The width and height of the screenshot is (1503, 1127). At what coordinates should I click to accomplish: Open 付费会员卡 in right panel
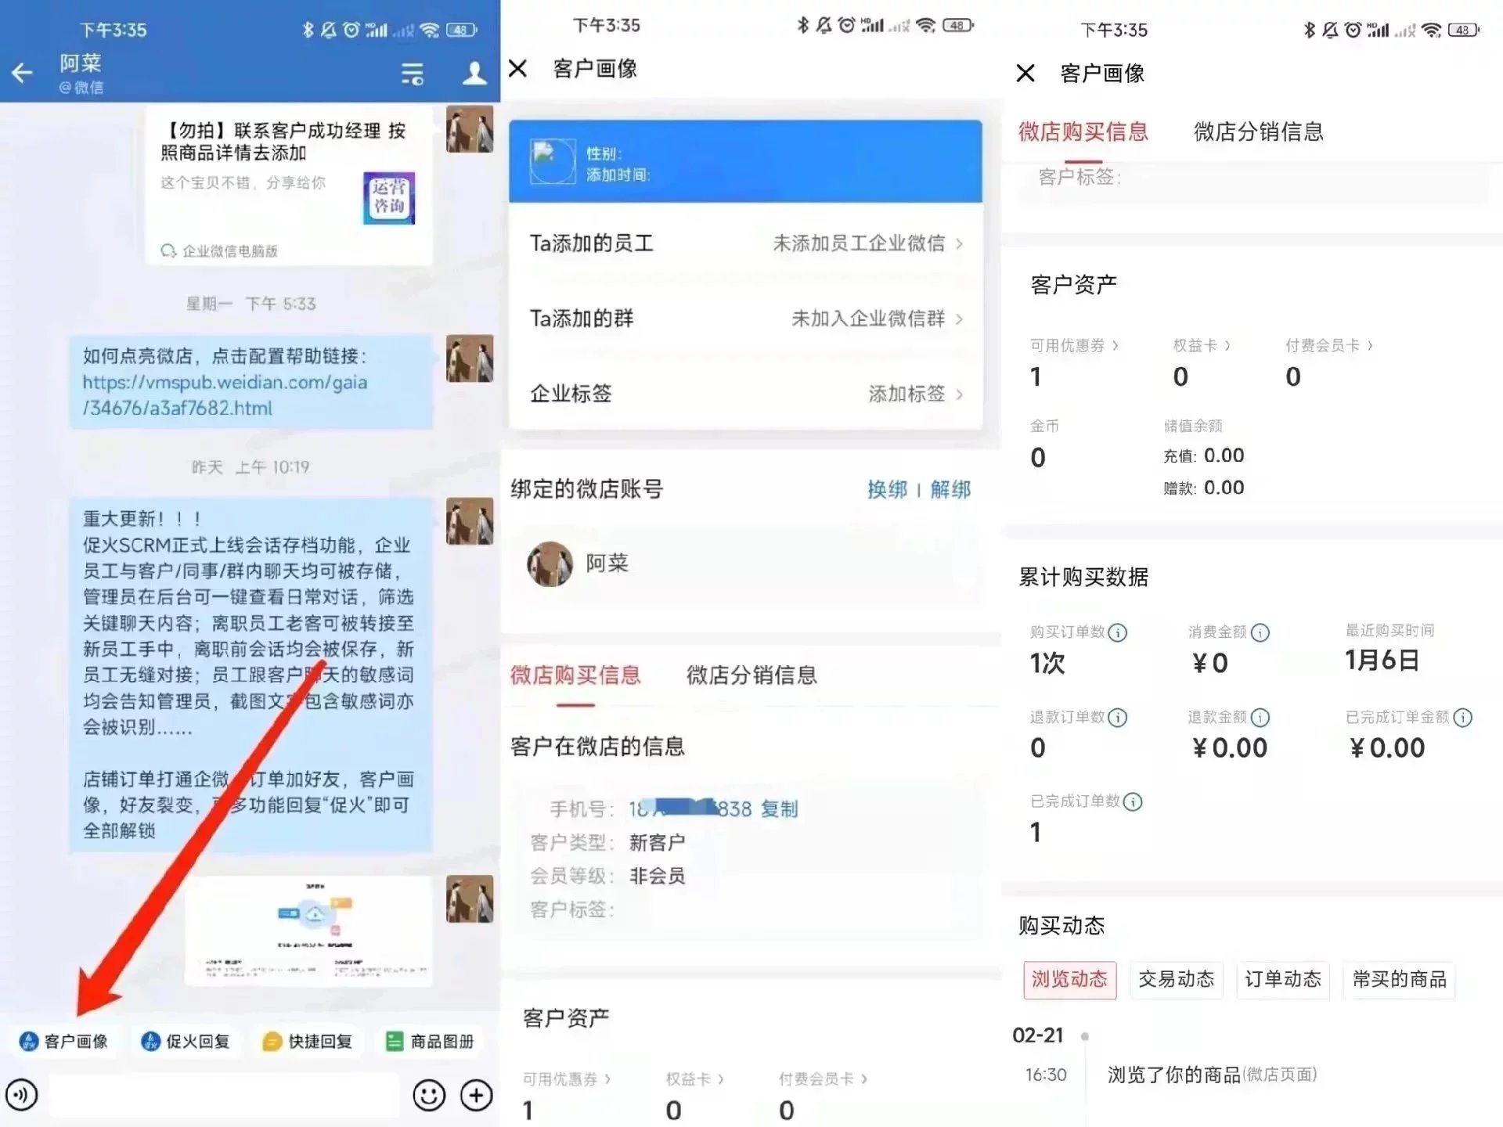1329,345
